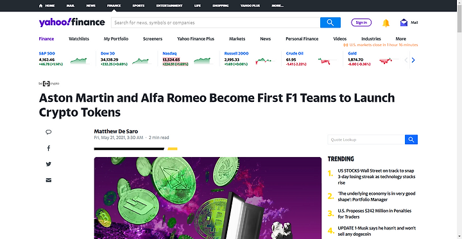The width and height of the screenshot is (462, 239).
Task: Click Quote Lookup search magnifier button
Action: point(411,140)
